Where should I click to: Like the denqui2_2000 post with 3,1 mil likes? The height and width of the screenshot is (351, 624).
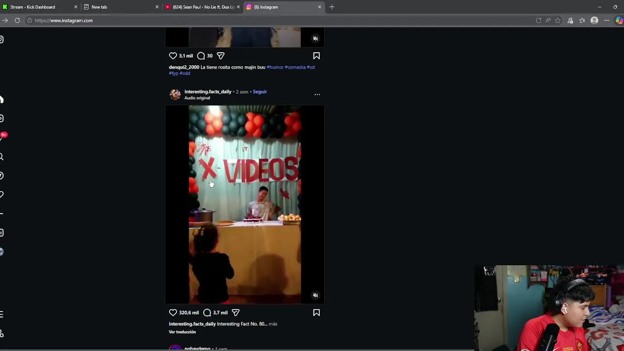(173, 56)
